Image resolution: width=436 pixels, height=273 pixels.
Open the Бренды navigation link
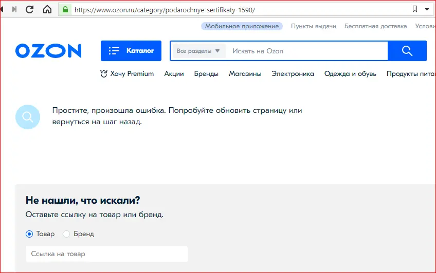click(x=206, y=74)
